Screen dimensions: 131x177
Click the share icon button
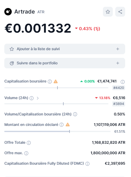tap(120, 12)
